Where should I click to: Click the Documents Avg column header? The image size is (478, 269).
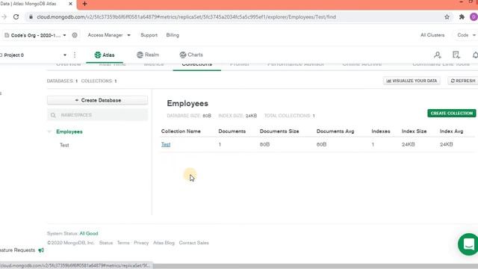click(335, 132)
